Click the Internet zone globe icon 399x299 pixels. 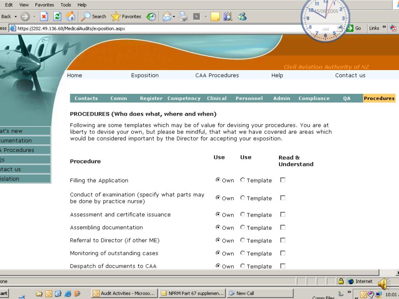click(x=351, y=281)
